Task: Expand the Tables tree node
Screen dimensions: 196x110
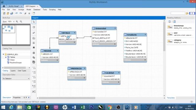Action: click(6, 57)
